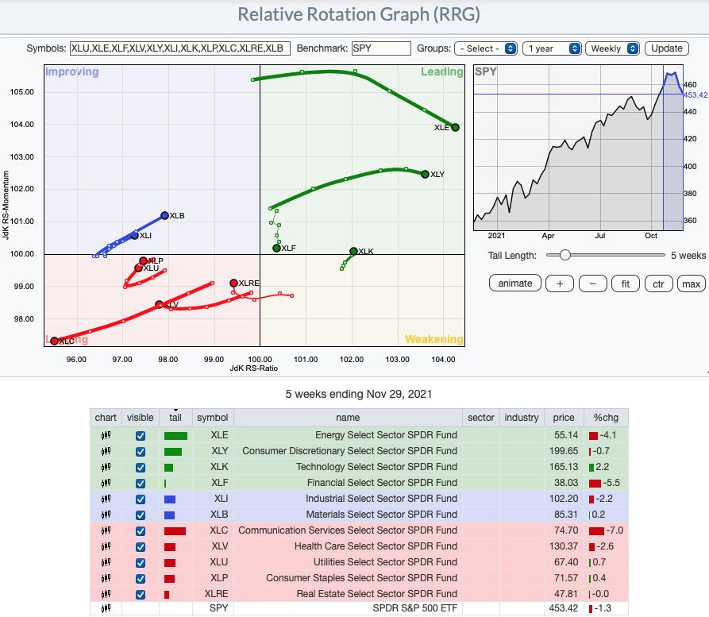Hide XLB from the graph
This screenshot has height=617, width=709.
(x=141, y=515)
